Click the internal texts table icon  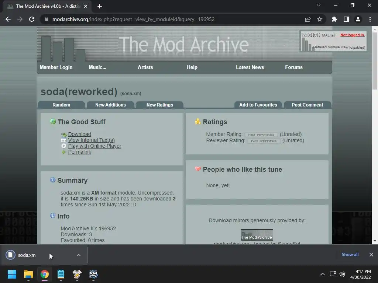pyautogui.click(x=64, y=140)
